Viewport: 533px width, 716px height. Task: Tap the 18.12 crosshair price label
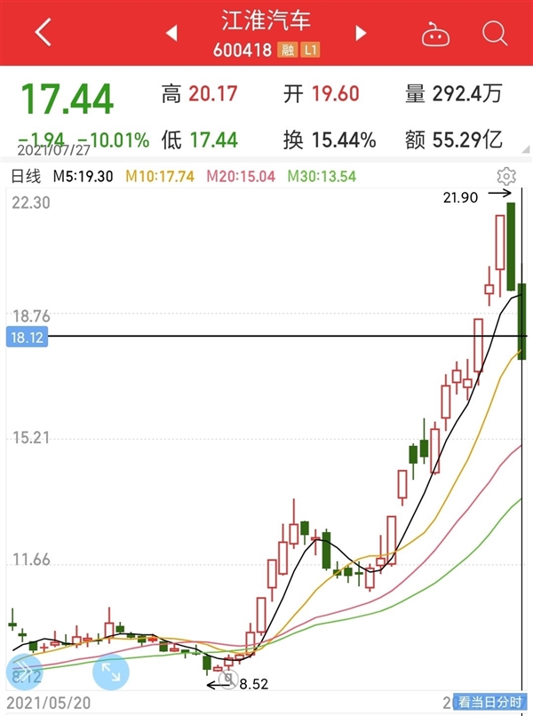coord(26,337)
